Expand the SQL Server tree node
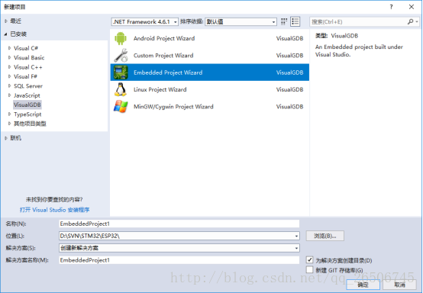The image size is (423, 293). [x=9, y=85]
